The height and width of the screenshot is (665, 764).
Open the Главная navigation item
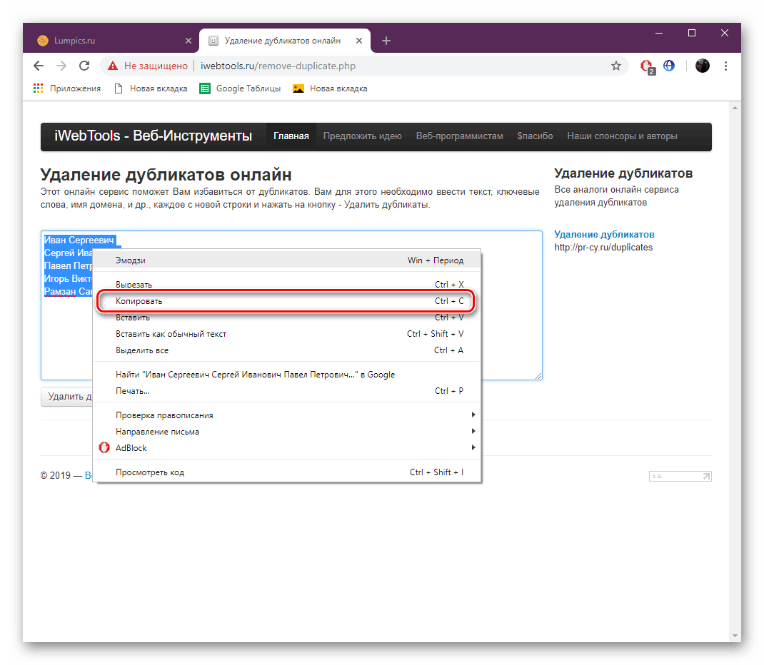pos(291,136)
